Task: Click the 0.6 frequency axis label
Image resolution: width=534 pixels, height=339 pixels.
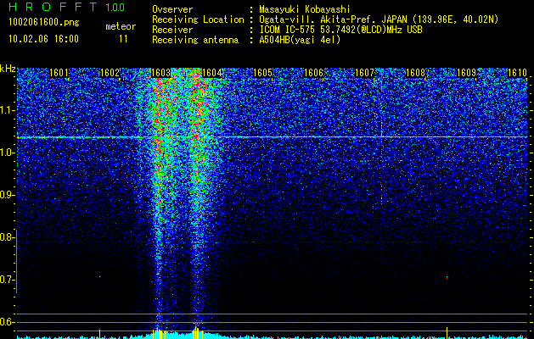Action: click(x=7, y=322)
